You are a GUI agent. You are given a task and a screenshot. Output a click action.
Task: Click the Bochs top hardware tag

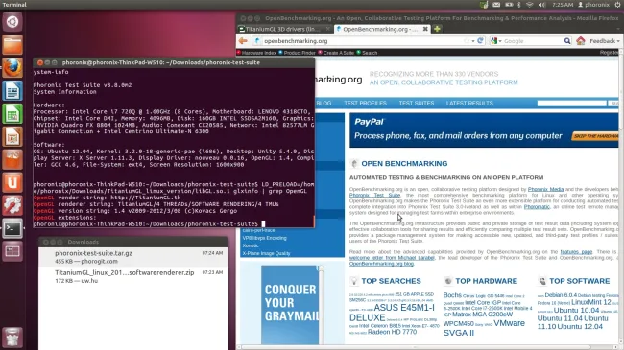pos(452,295)
